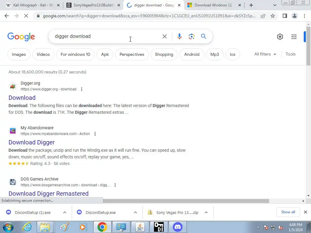Open Google quick settings gear
This screenshot has height=233, width=311.
[280, 37]
